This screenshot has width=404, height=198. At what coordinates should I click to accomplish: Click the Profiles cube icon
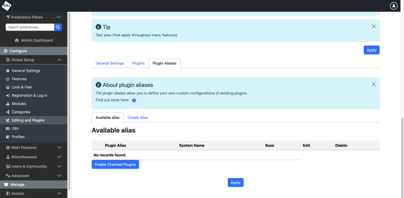8,137
